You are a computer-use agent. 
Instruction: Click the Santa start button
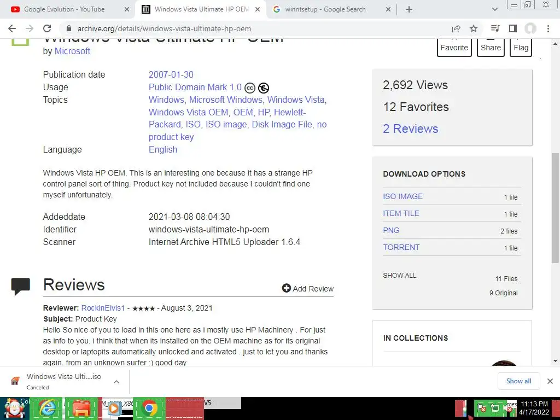(x=14, y=409)
